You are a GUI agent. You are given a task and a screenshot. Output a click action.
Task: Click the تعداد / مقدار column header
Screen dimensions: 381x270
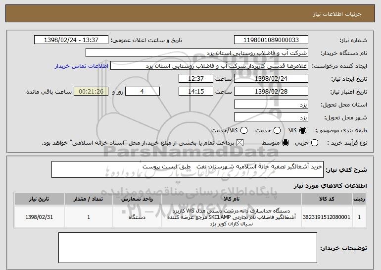click(x=88, y=199)
